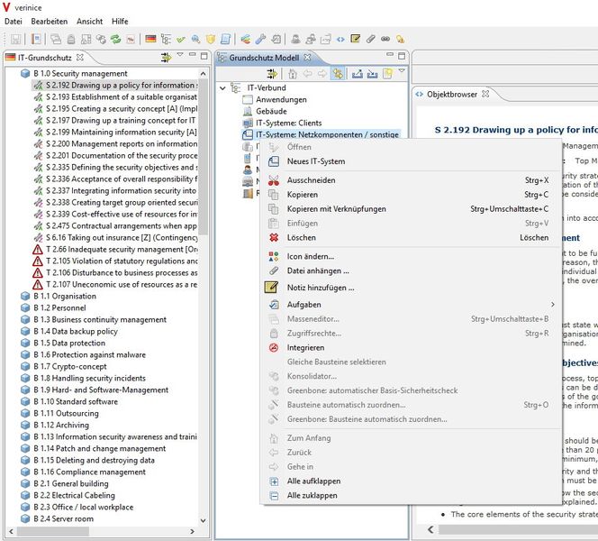
Task: Click left scroll arrow in Objektbrowser
Action: click(x=431, y=529)
